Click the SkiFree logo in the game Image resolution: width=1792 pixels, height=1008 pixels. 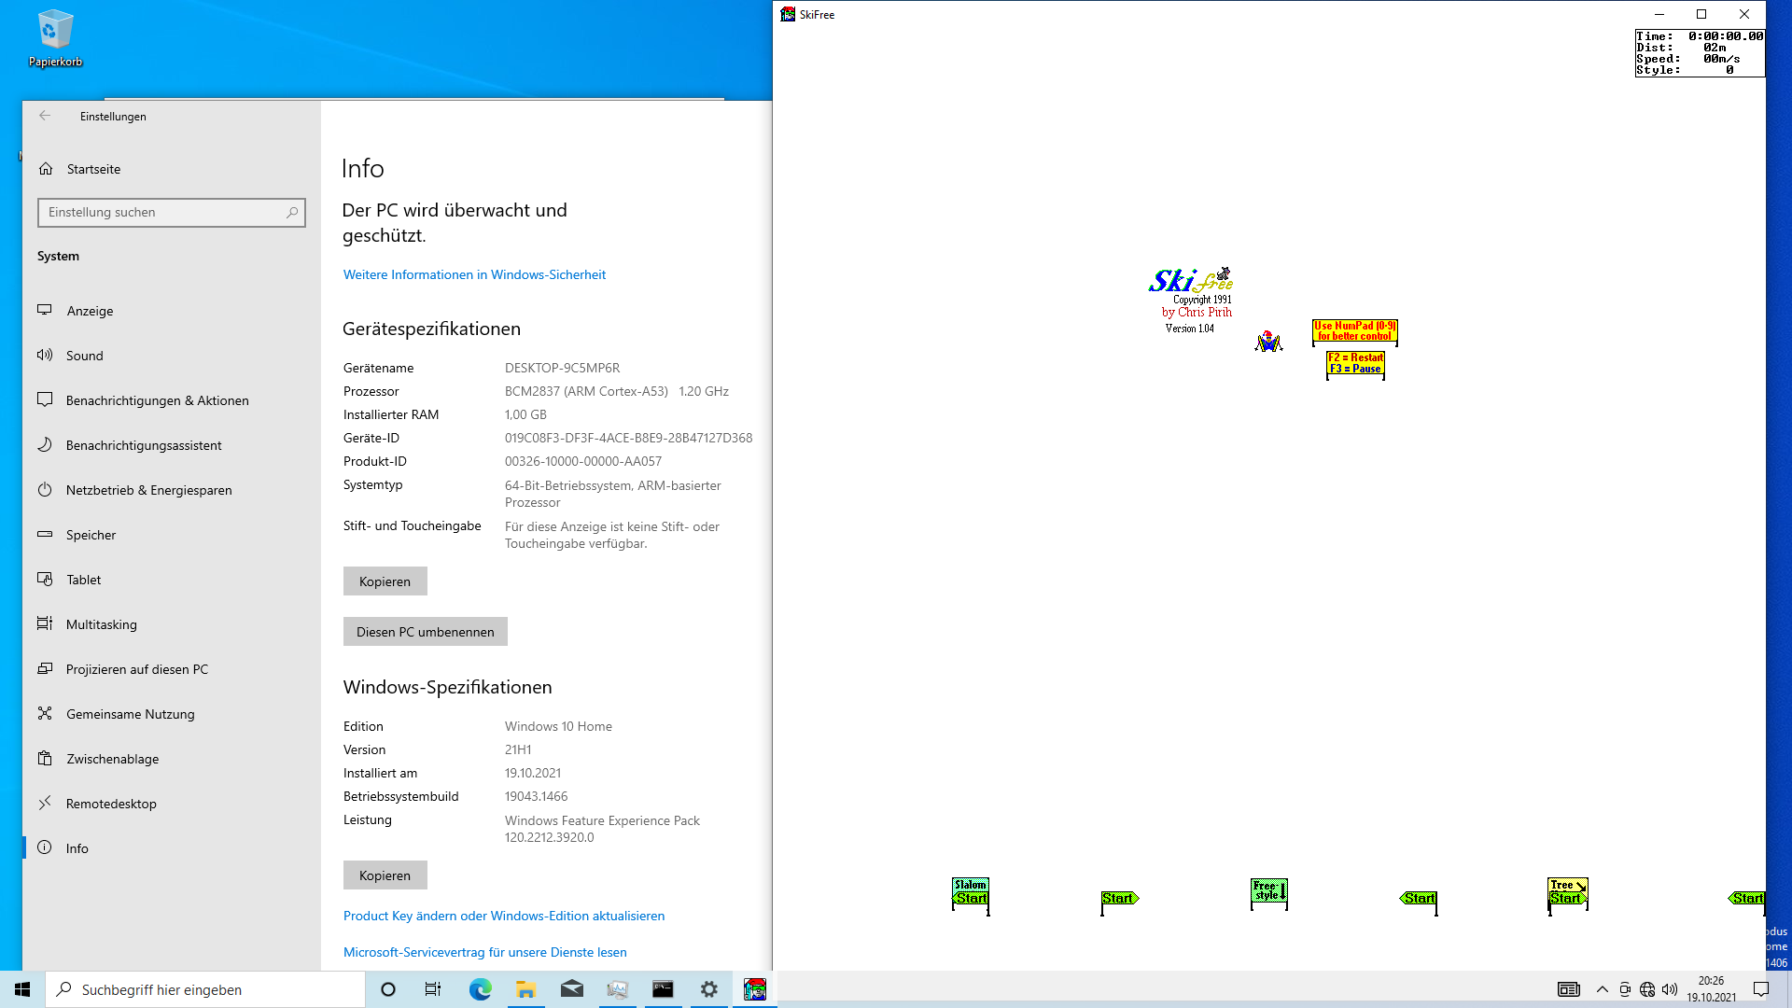1190,280
